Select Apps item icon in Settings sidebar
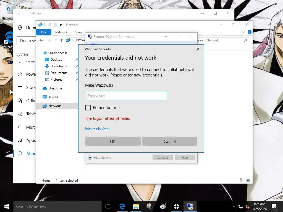Screen dimensions: 283x212 pos(20,140)
